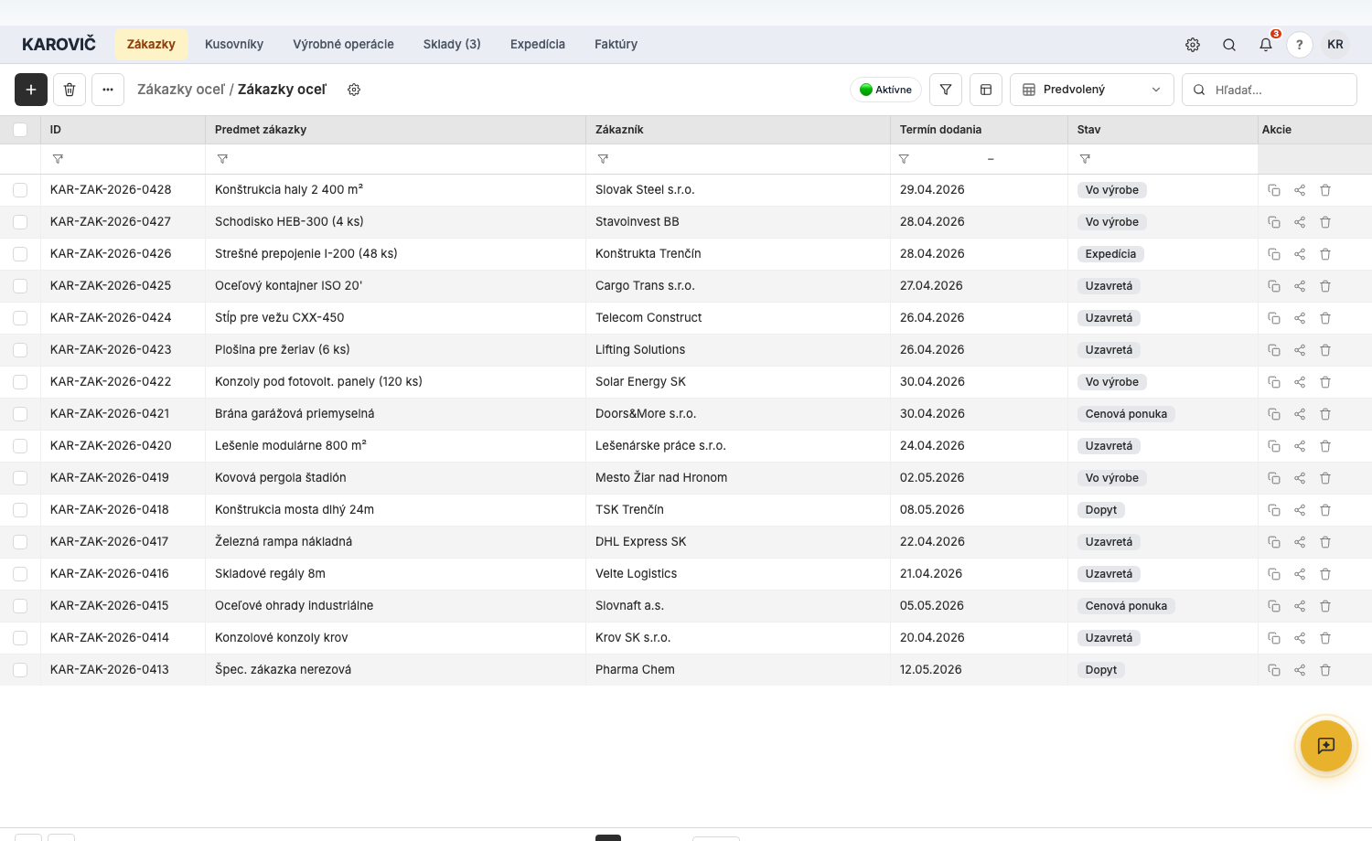This screenshot has width=1372, height=841.
Task: Click the KAROVIČ logo
Action: click(x=59, y=44)
